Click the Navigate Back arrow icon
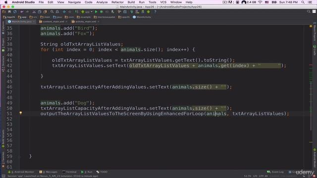Image resolution: width=317 pixels, height=178 pixels. coord(64,12)
